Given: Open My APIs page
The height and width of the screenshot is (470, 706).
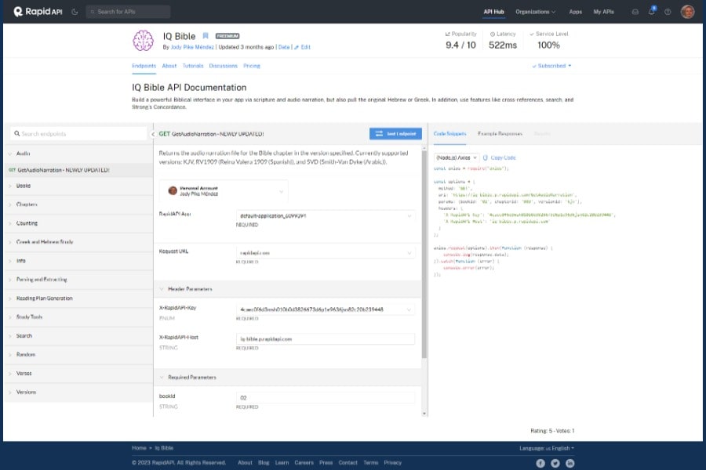Looking at the screenshot, I should pos(603,12).
